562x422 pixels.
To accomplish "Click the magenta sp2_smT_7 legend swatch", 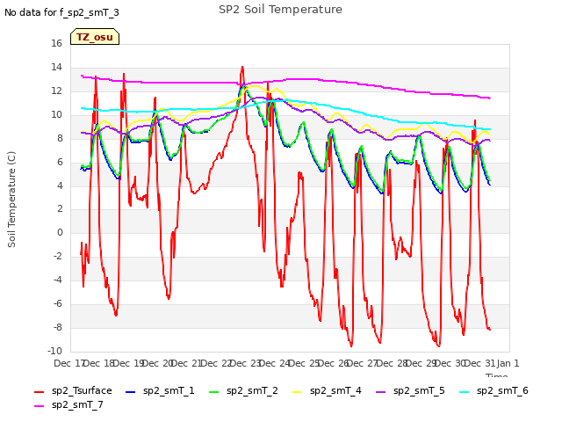I will (39, 406).
